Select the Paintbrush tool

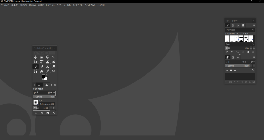36,67
